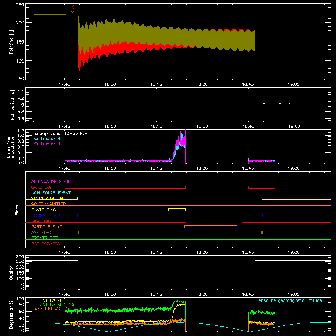336x336 pixels.
Task: Click the 18:15 label under the modulation plot
Action: (156, 168)
